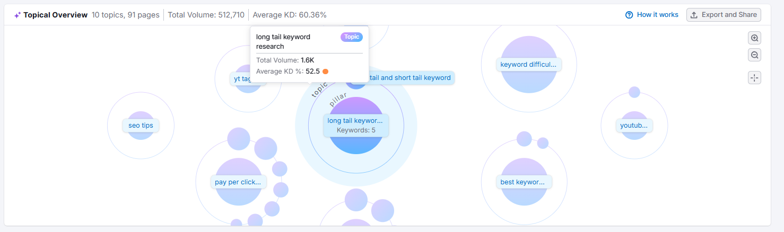Select the best keywor... topic label
Viewport: 784px width, 232px height.
click(x=524, y=182)
